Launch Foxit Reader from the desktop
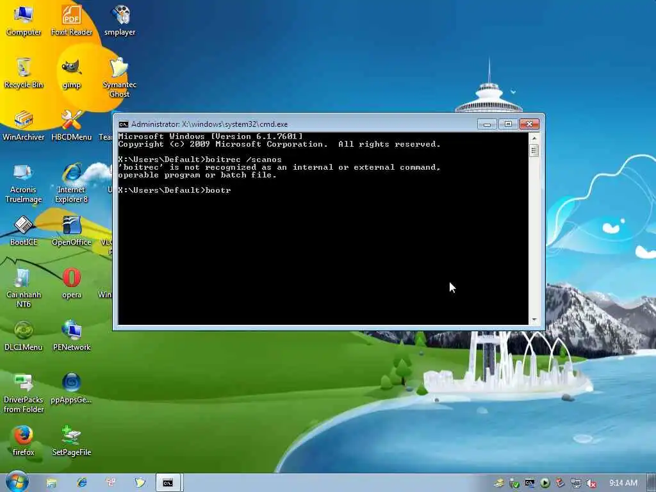The image size is (656, 492). tap(72, 20)
